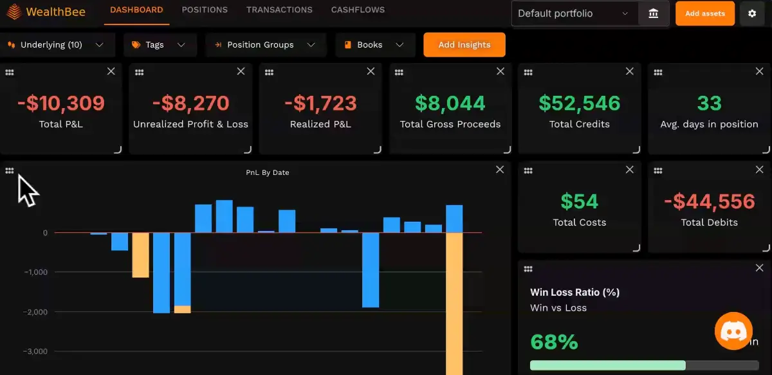This screenshot has height=375, width=772.
Task: Open the settings gear in the top bar
Action: pos(752,13)
